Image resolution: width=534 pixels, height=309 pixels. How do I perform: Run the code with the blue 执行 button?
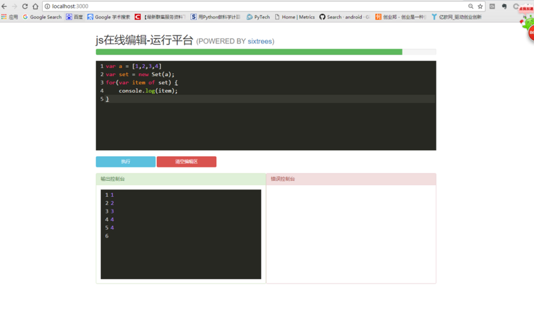tap(125, 162)
